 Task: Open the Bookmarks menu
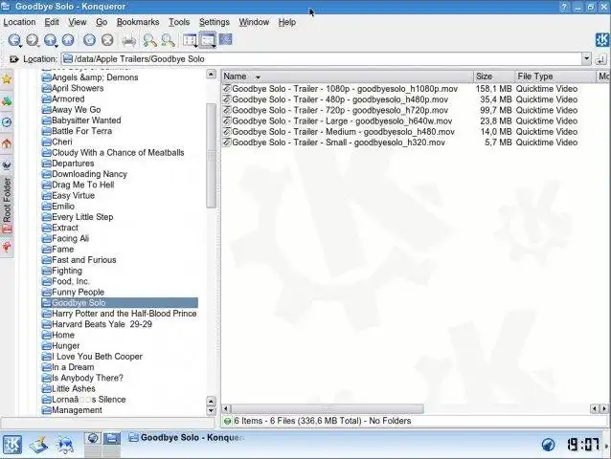(138, 22)
